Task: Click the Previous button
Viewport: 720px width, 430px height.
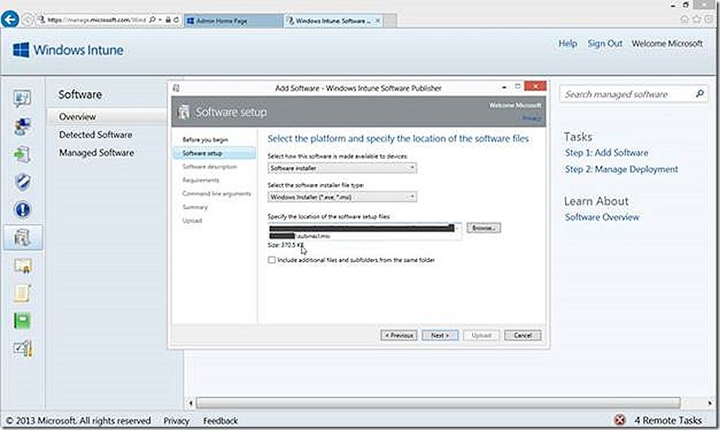Action: point(399,335)
